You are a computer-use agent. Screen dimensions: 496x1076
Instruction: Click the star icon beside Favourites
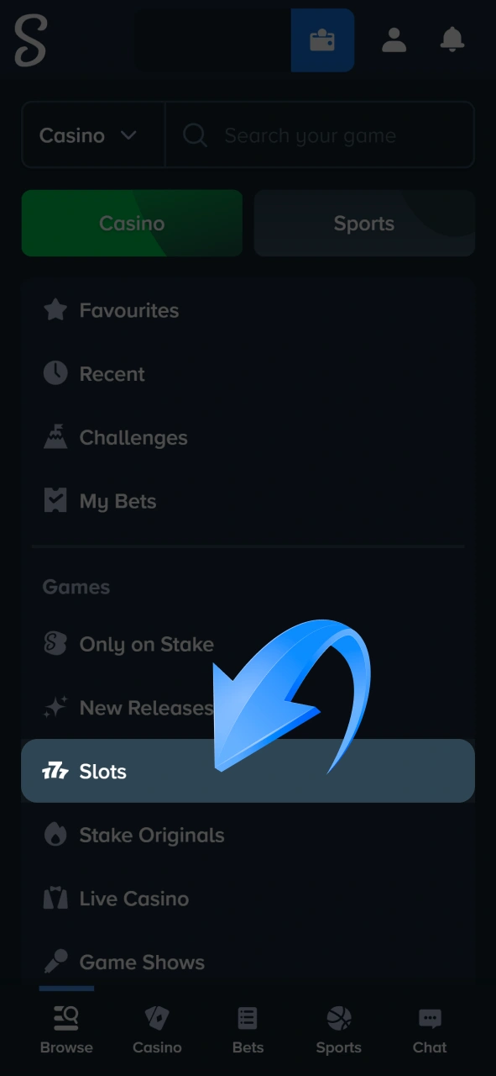click(55, 309)
